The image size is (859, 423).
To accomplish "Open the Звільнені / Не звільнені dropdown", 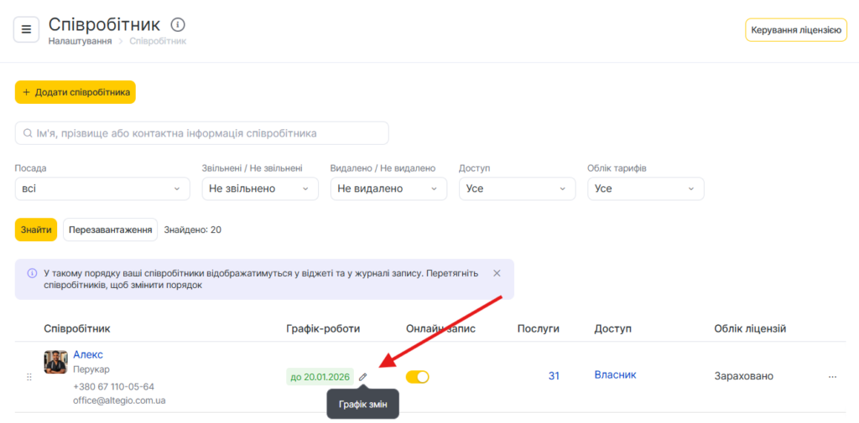I will click(x=260, y=188).
